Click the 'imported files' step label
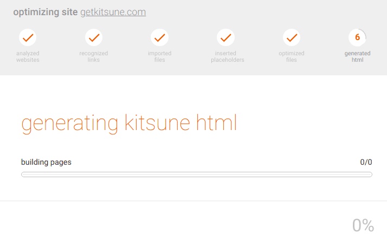Screen dimensions: 387x246 coord(159,56)
